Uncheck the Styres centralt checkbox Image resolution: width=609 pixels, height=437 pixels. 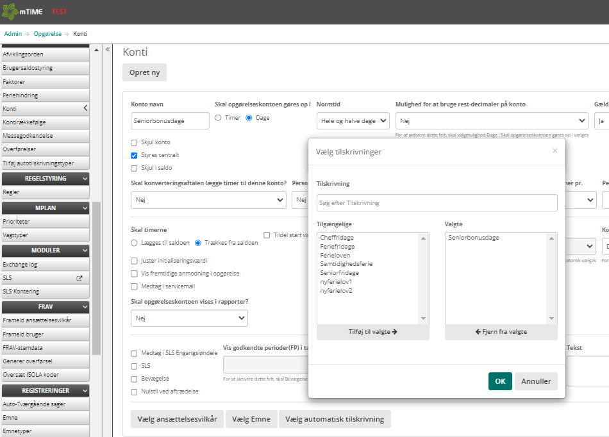(135, 155)
